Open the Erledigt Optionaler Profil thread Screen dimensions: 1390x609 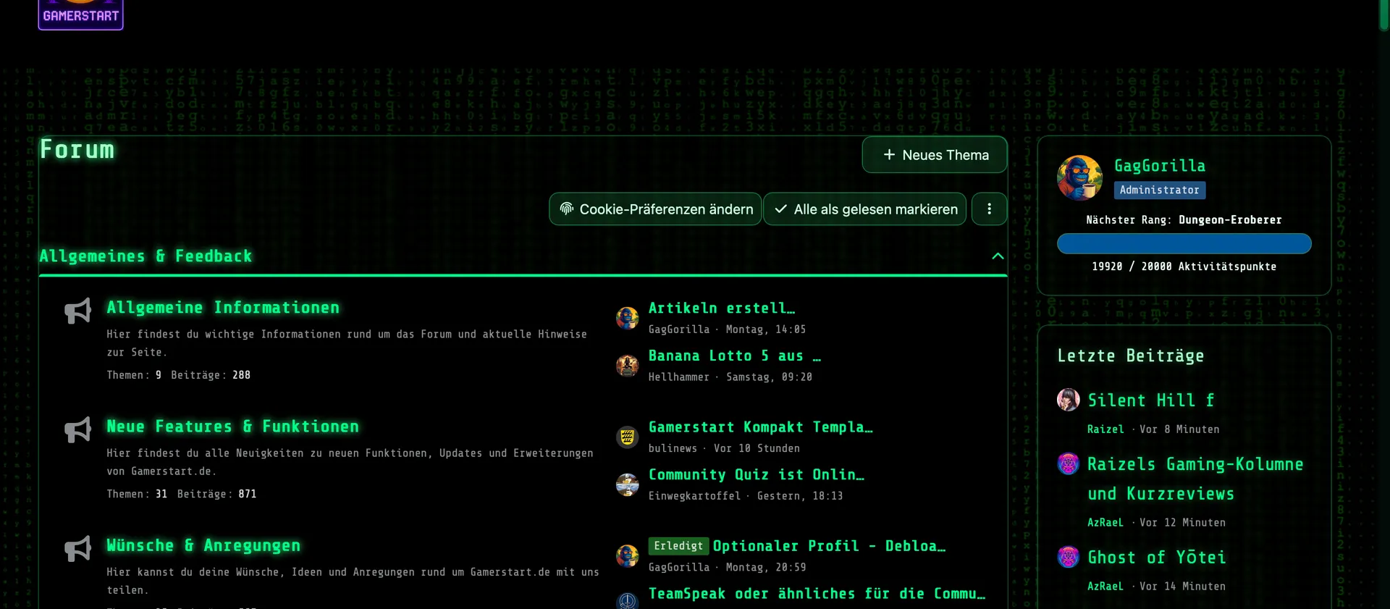coord(828,546)
